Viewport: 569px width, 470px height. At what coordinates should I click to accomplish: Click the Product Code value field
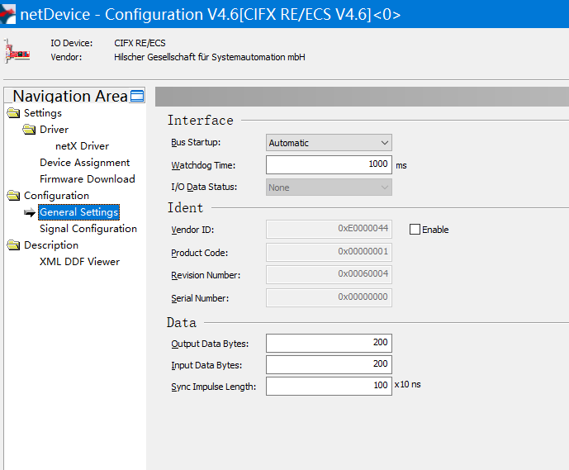point(329,252)
